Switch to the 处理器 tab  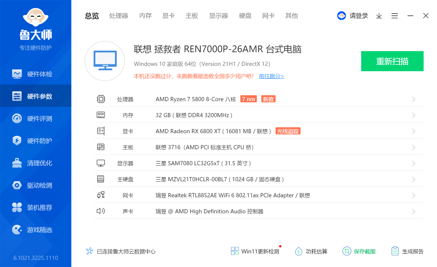click(119, 16)
